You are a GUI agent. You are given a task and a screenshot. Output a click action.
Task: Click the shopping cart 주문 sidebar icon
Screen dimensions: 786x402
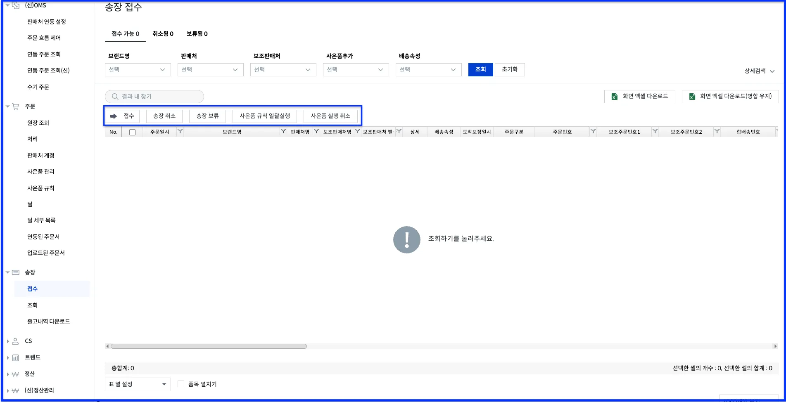[16, 106]
